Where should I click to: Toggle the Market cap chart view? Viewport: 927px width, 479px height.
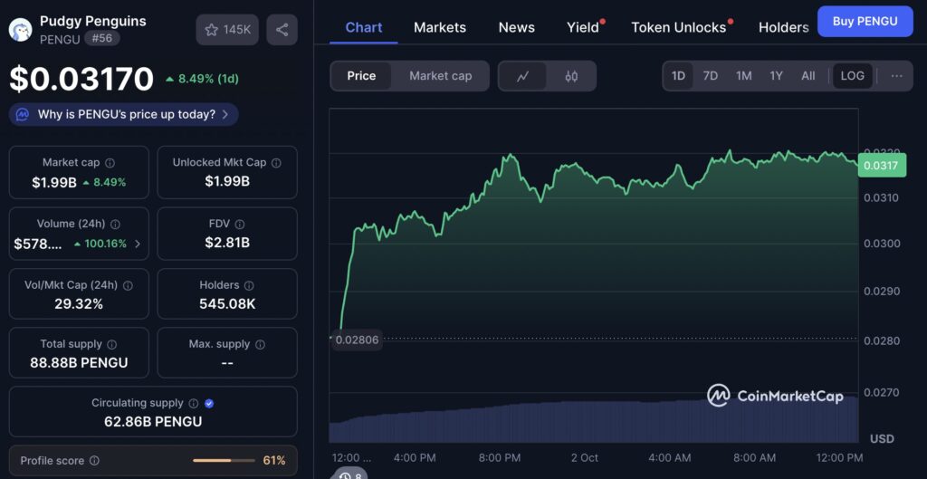(x=441, y=76)
